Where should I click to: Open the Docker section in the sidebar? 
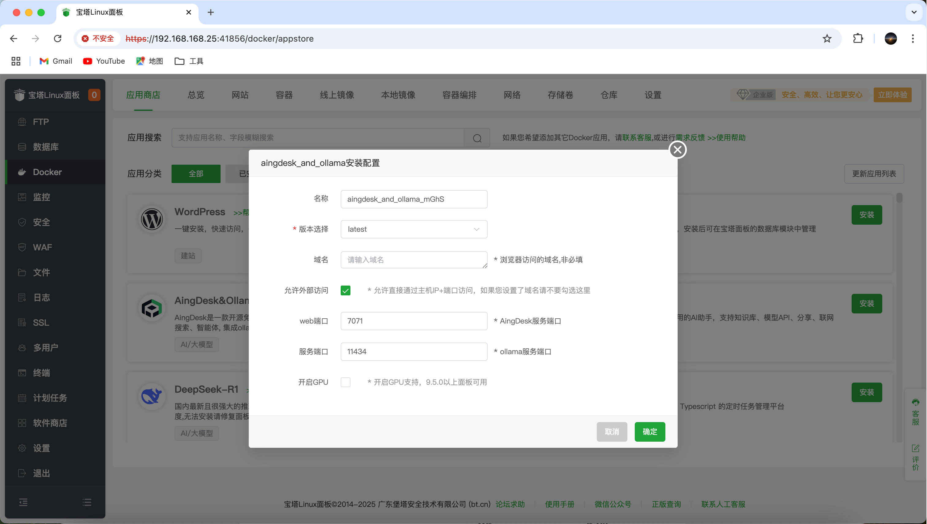(47, 172)
